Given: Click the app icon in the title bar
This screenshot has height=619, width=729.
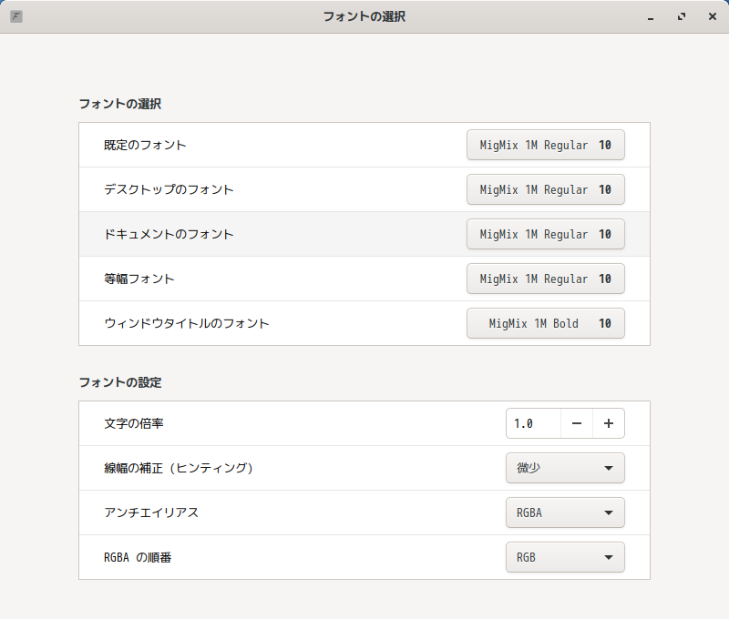Looking at the screenshot, I should click(16, 16).
